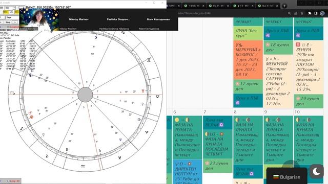Click the minutes field showing 45
This screenshot has height=184, width=328.
point(11,12)
